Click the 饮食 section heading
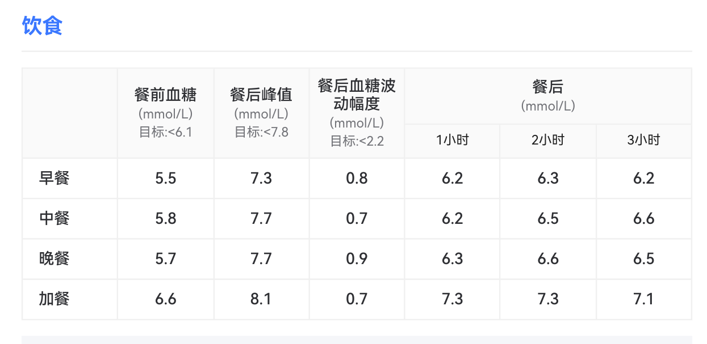Viewport: 707px width, 344px height. point(42,26)
